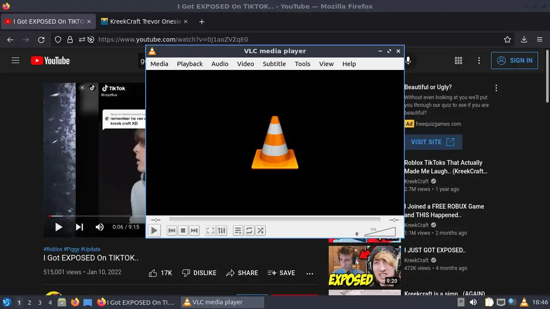Open VLC Video menu
This screenshot has width=550, height=309.
point(245,64)
